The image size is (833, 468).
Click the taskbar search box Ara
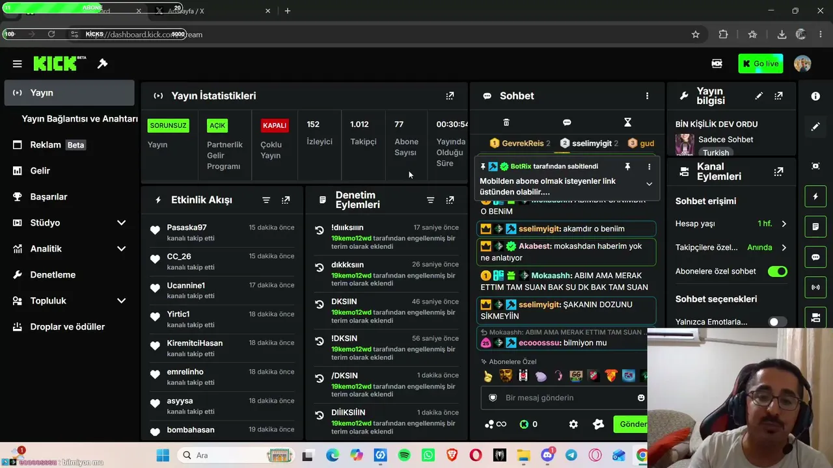coord(236,455)
